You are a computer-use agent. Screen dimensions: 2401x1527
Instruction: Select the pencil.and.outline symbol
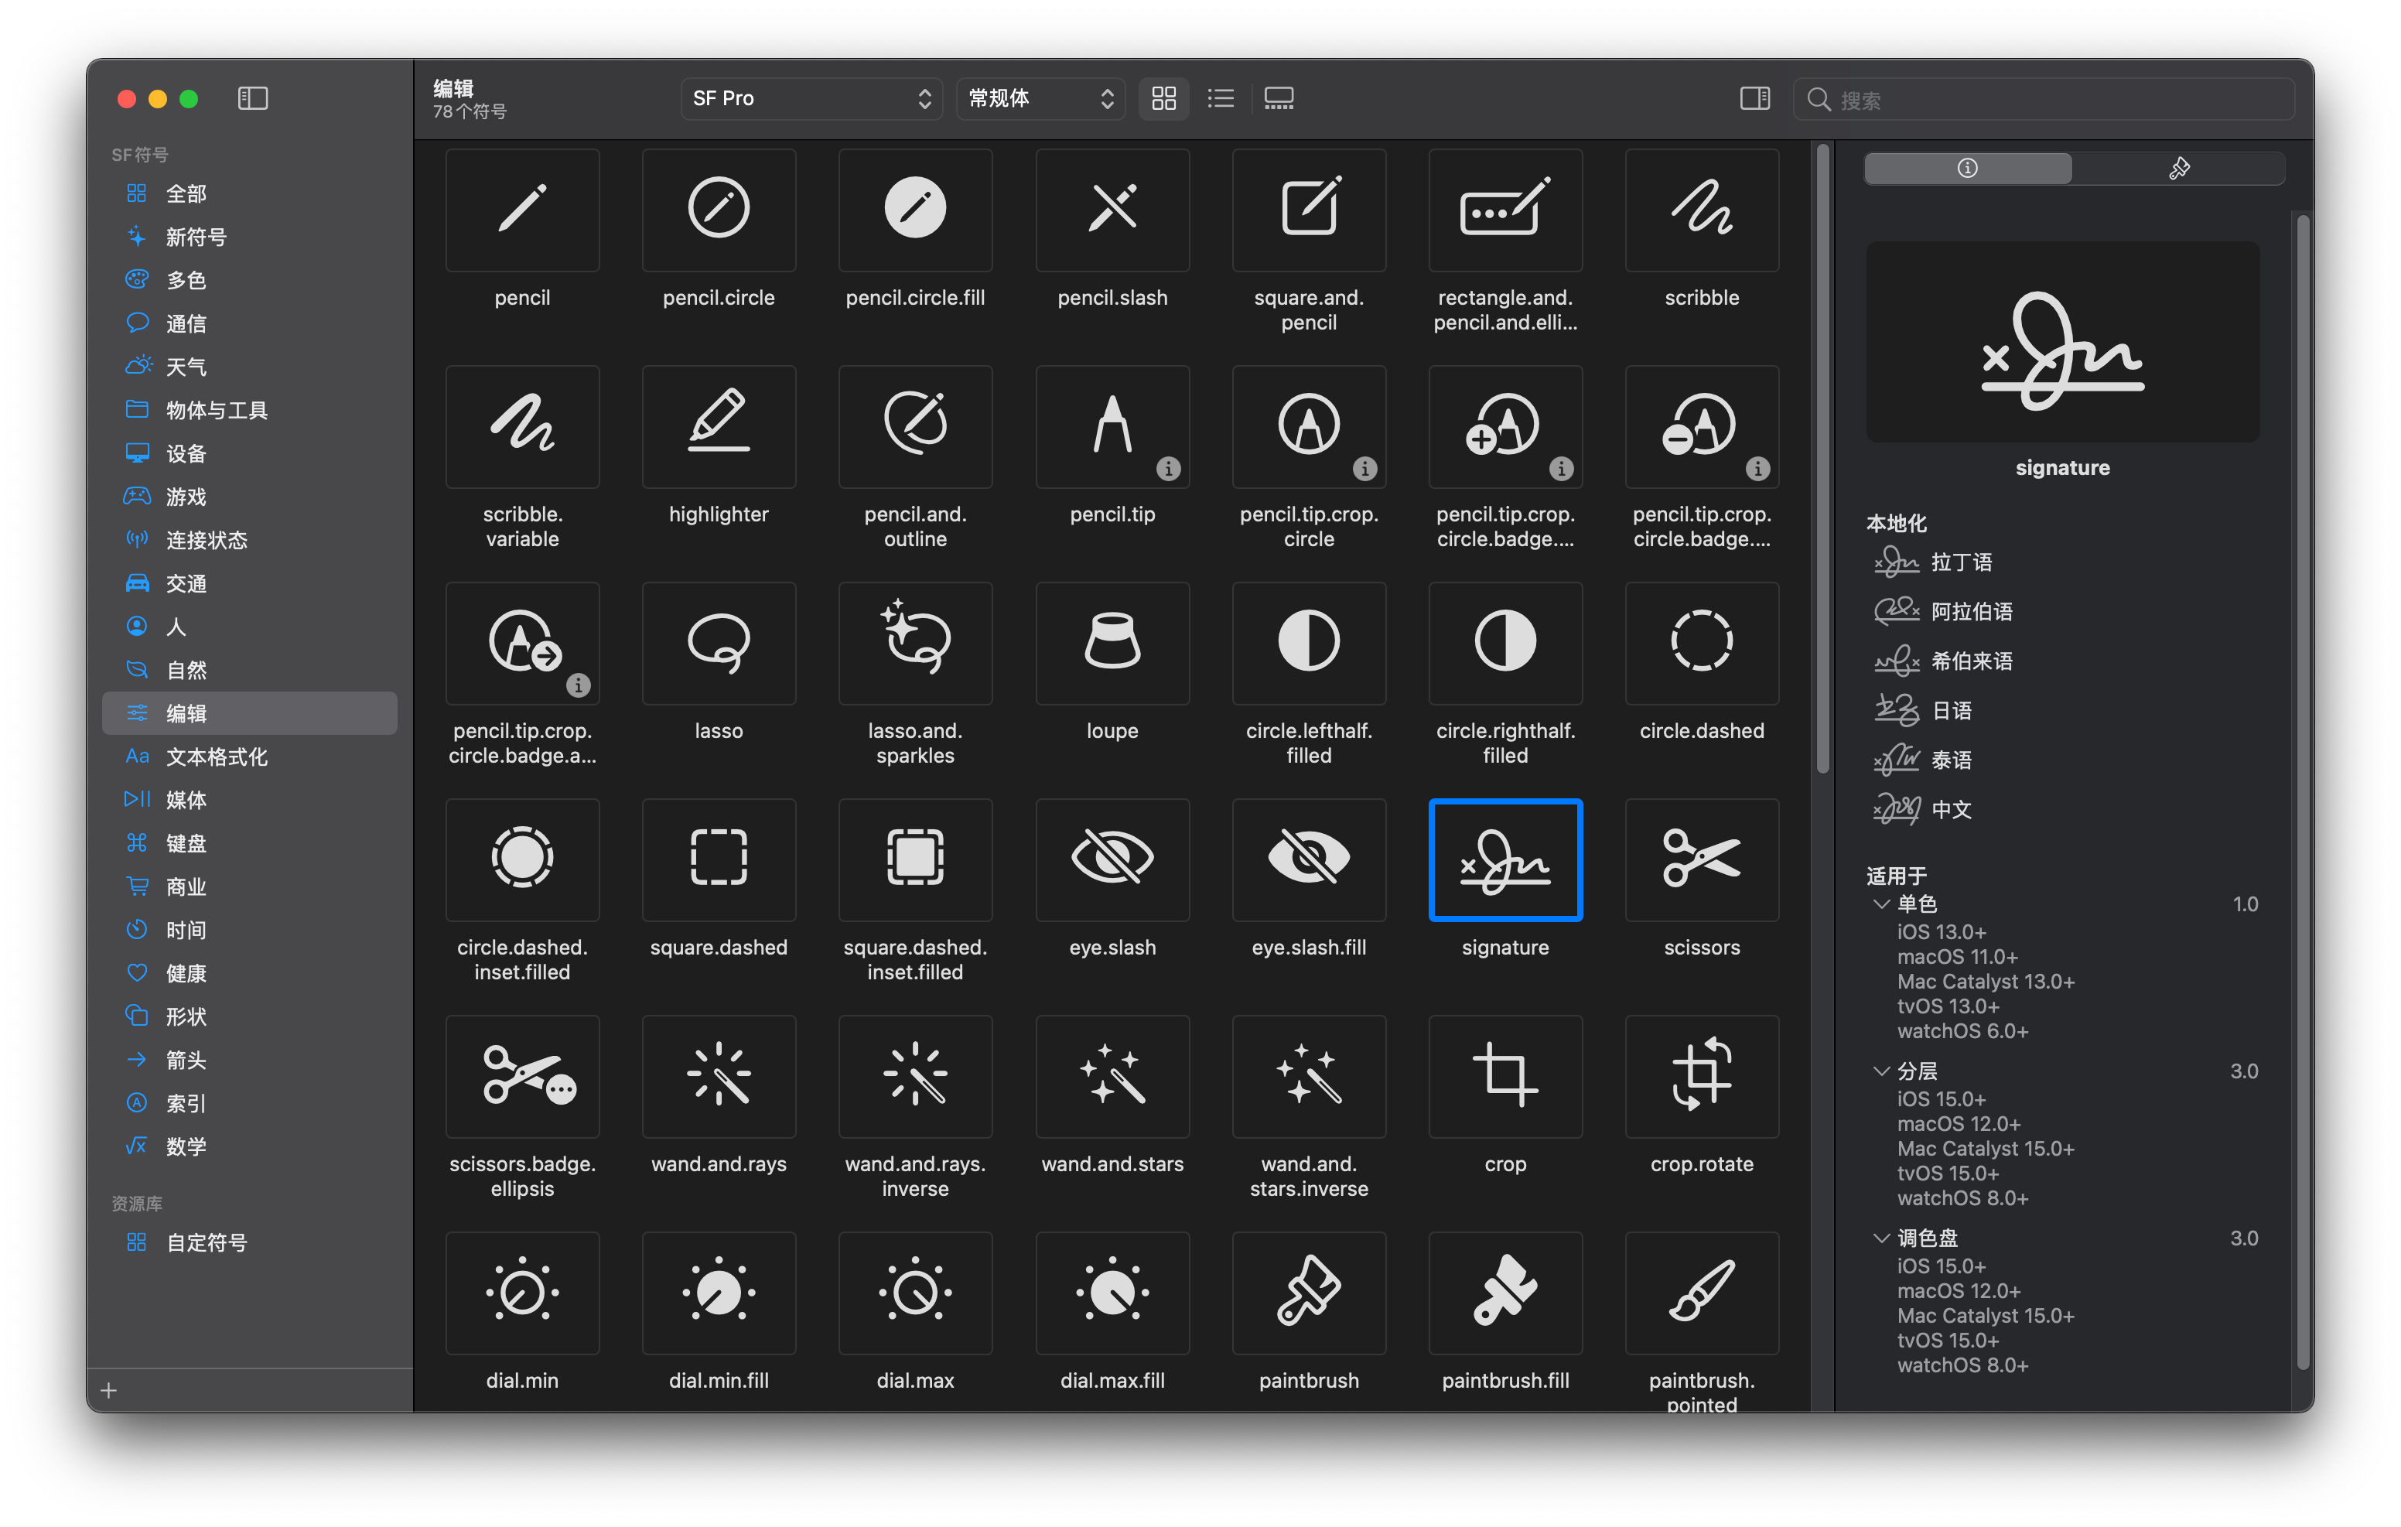[x=915, y=427]
